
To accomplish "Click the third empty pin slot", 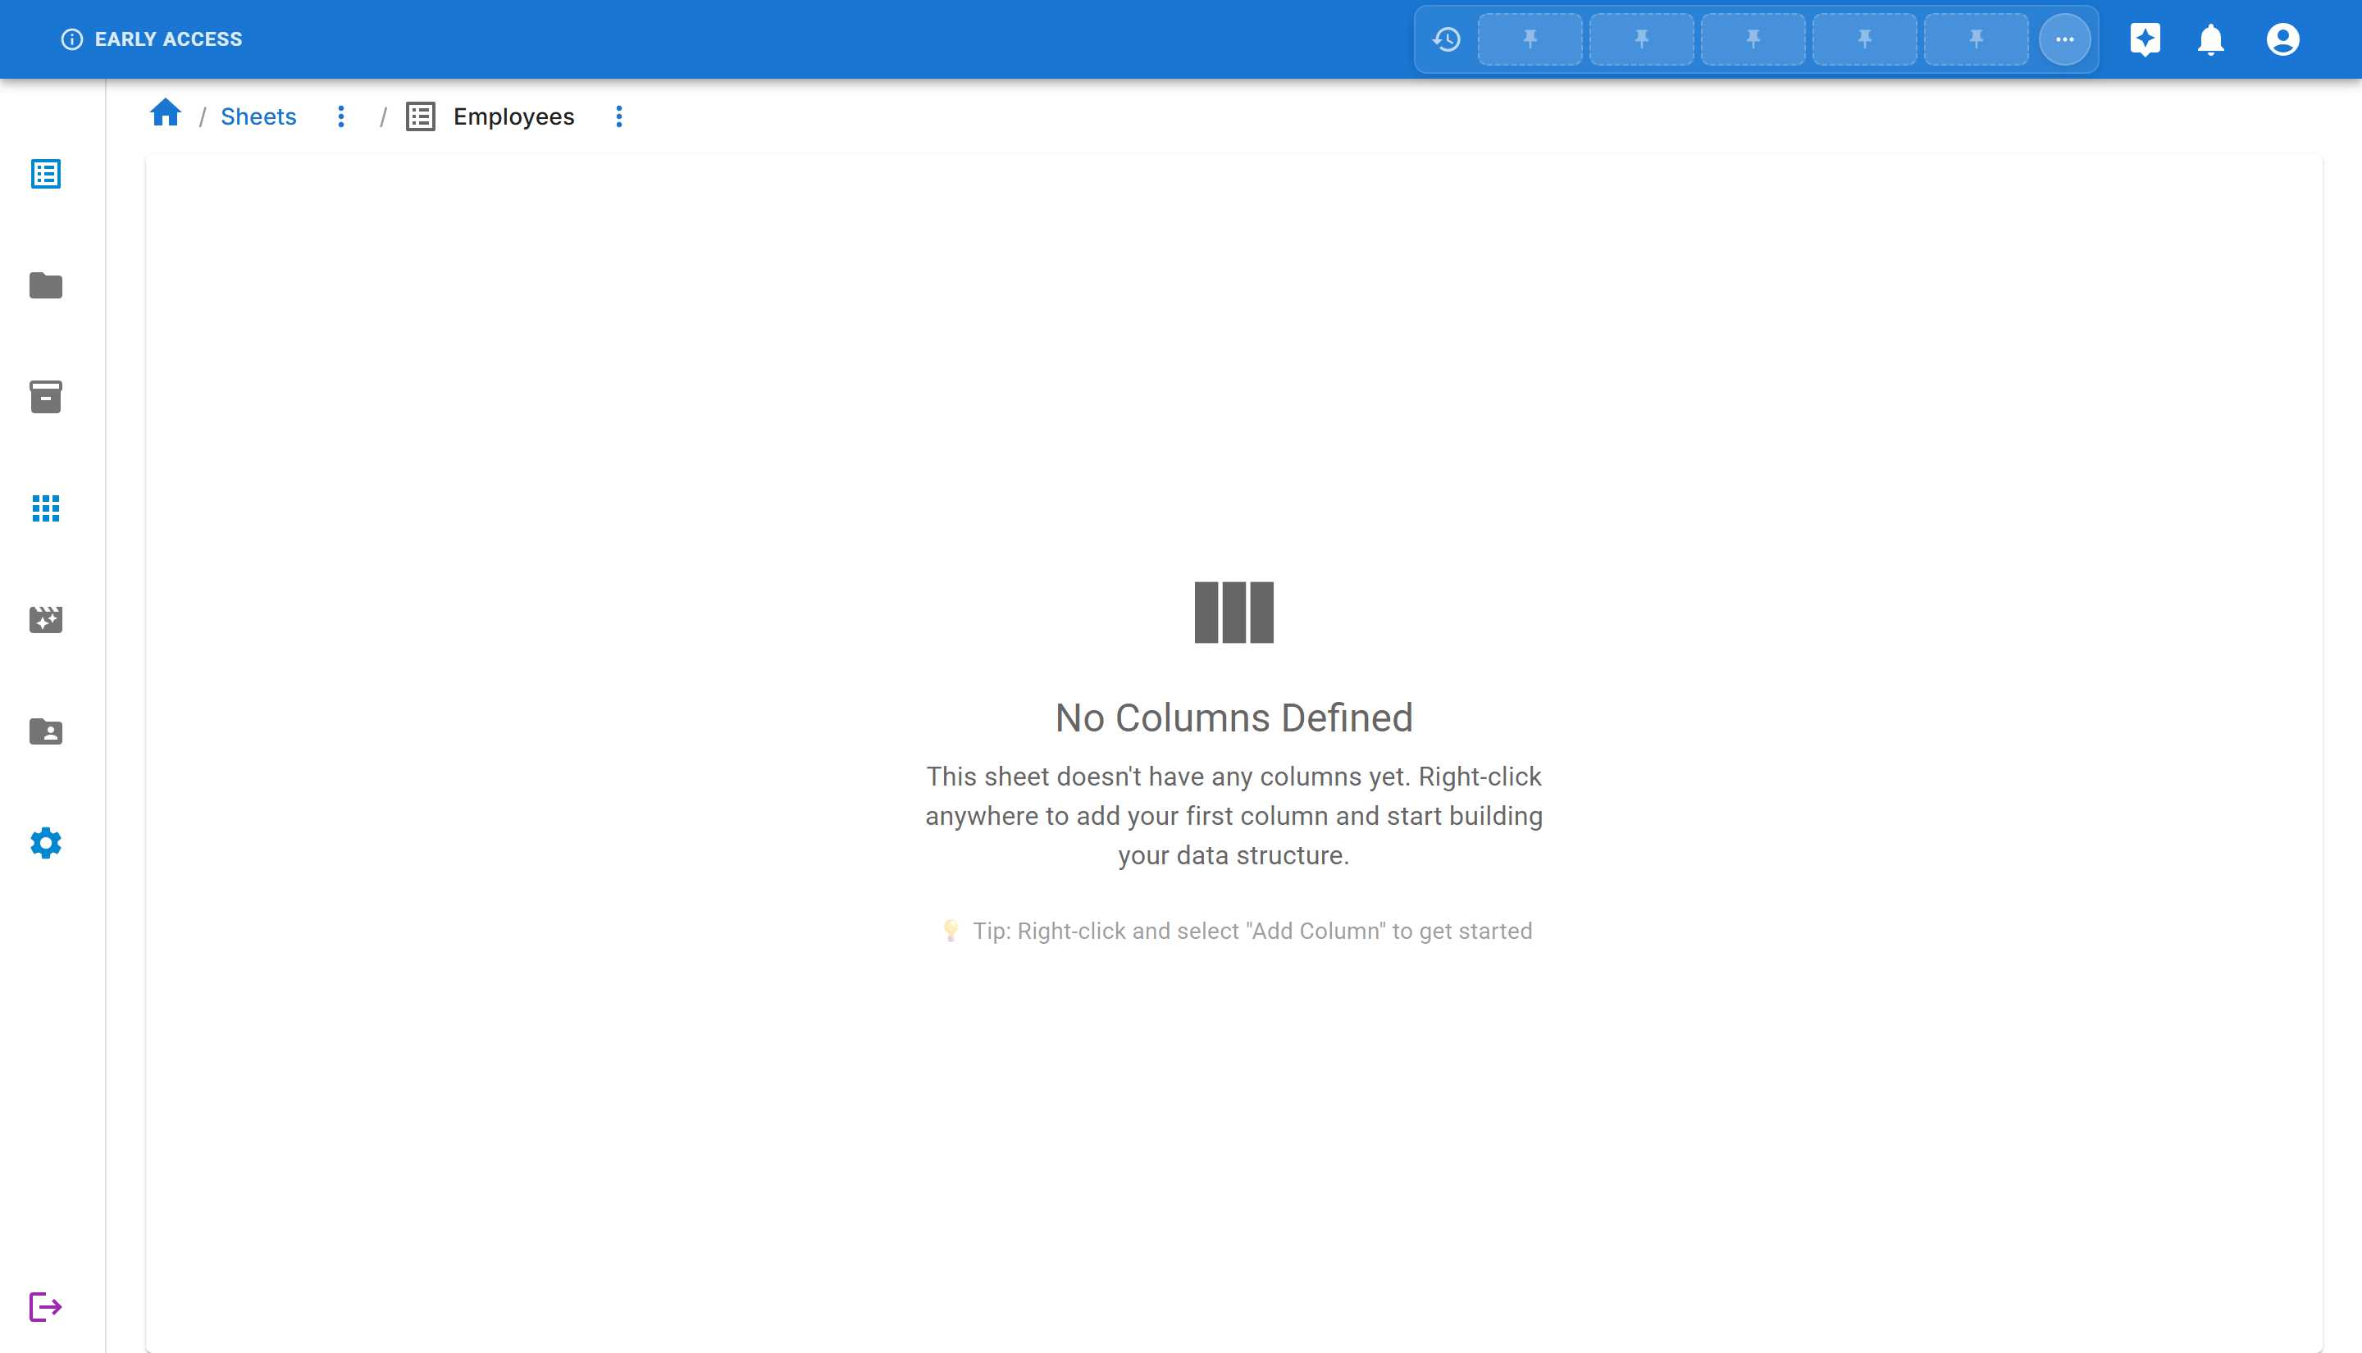I will [1753, 39].
